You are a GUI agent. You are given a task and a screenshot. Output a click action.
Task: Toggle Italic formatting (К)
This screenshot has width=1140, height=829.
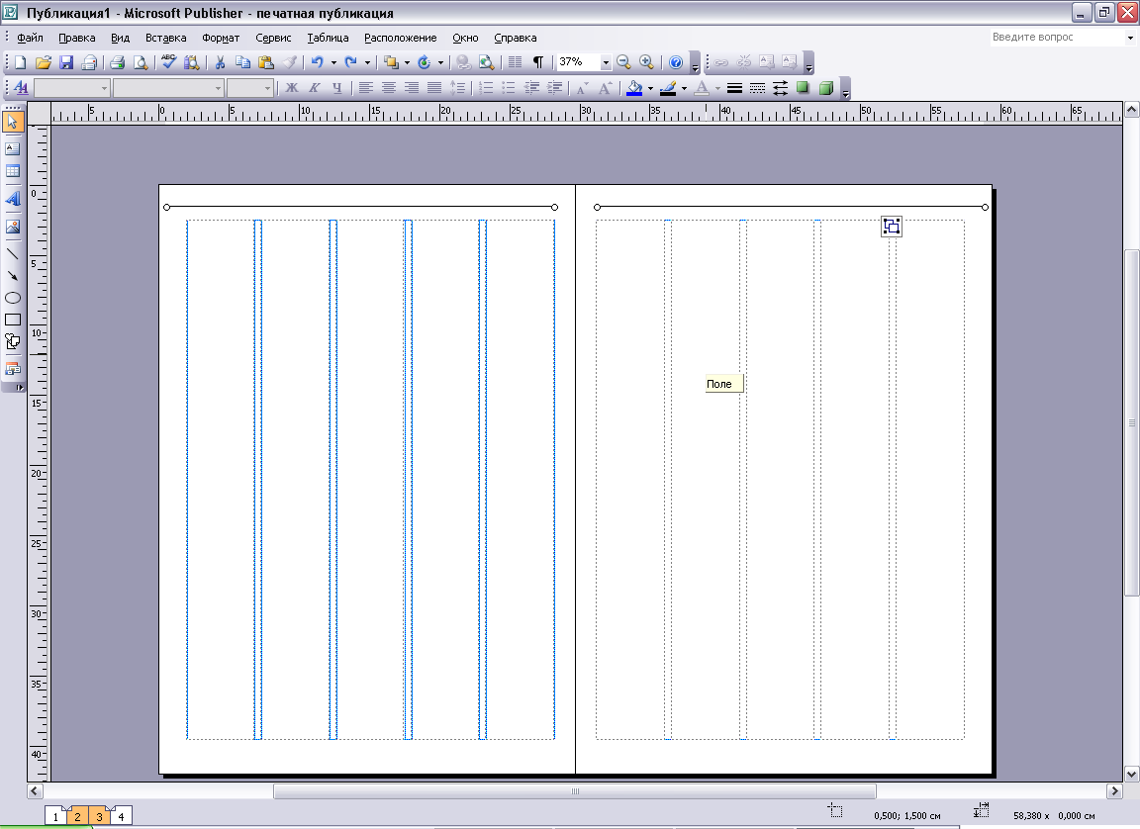pos(314,88)
